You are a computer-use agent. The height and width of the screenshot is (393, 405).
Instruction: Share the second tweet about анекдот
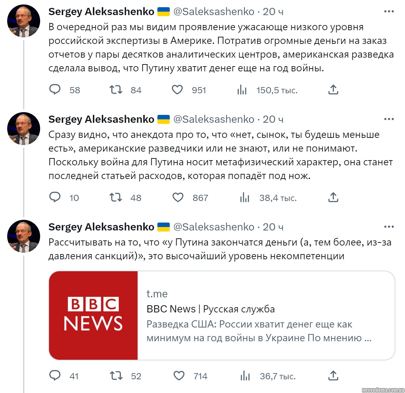[x=333, y=198]
